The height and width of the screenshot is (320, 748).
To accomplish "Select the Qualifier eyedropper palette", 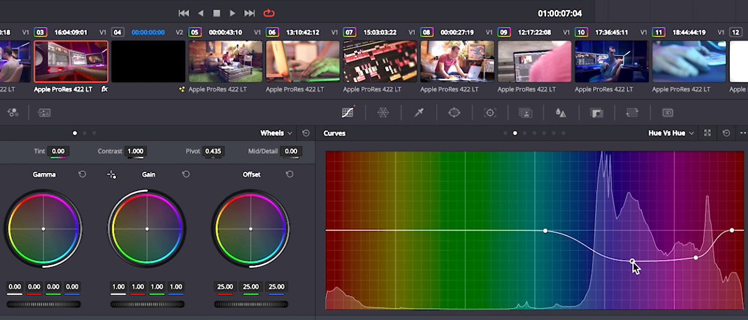I will [419, 113].
